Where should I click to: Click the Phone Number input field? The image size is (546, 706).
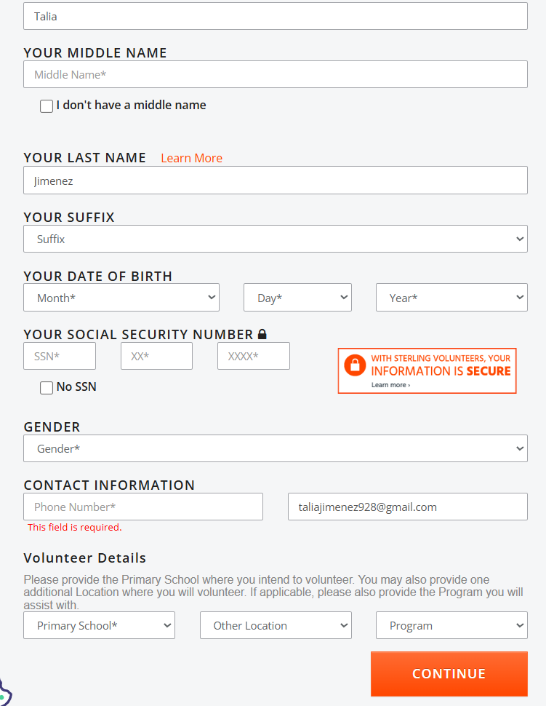[143, 507]
